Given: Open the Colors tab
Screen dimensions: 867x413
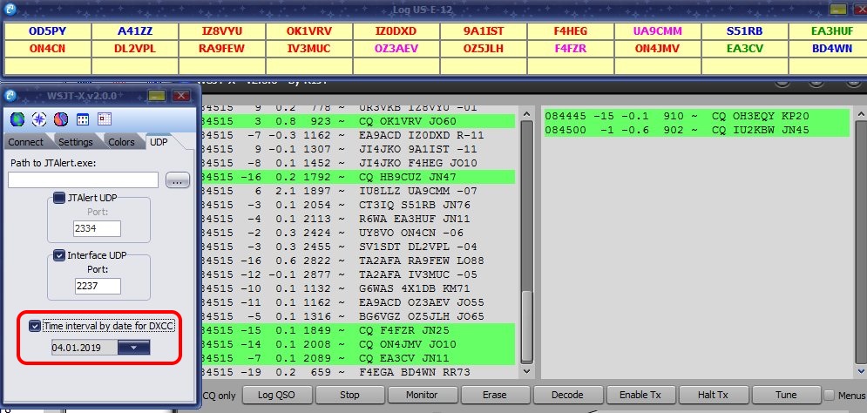Looking at the screenshot, I should point(121,142).
